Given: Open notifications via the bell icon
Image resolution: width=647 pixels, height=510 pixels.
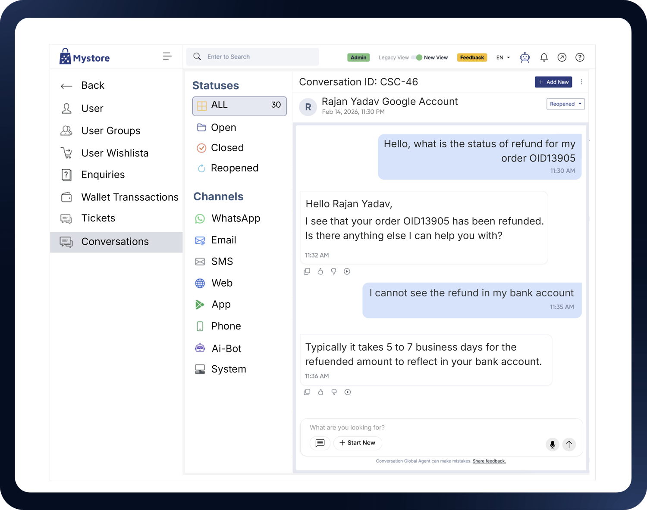Looking at the screenshot, I should click(544, 57).
